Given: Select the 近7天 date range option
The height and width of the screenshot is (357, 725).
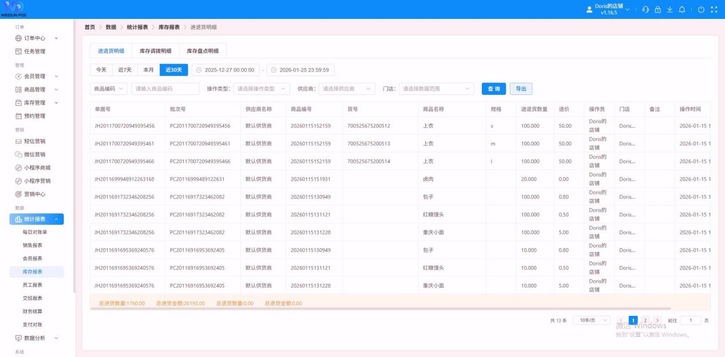Looking at the screenshot, I should [x=125, y=70].
